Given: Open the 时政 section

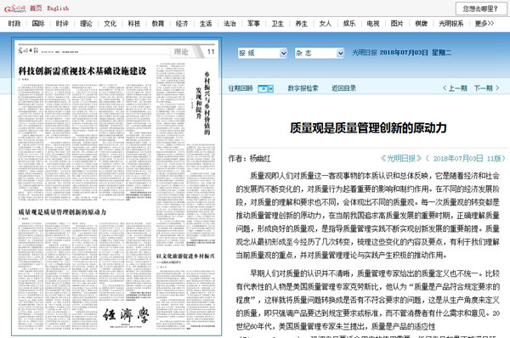Looking at the screenshot, I should [14, 24].
